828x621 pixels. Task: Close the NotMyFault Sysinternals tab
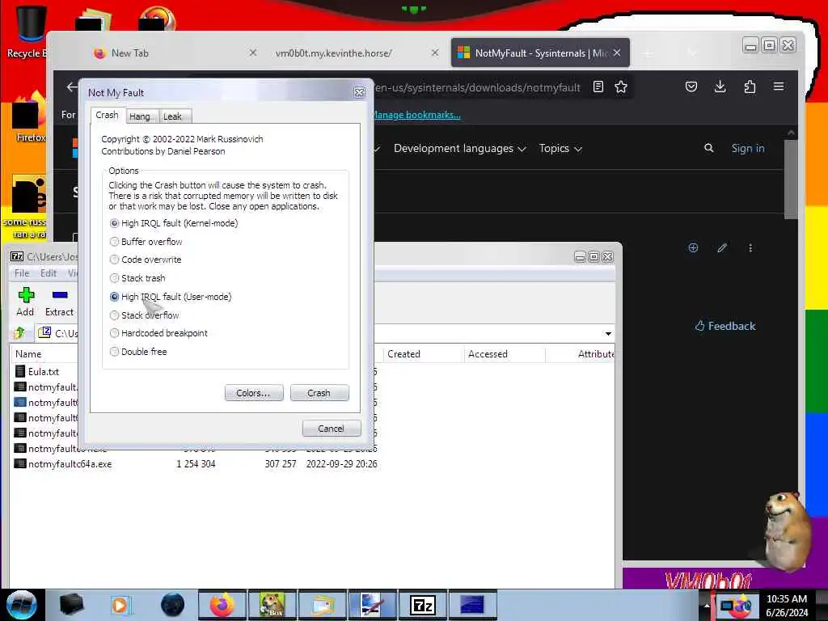[x=617, y=53]
